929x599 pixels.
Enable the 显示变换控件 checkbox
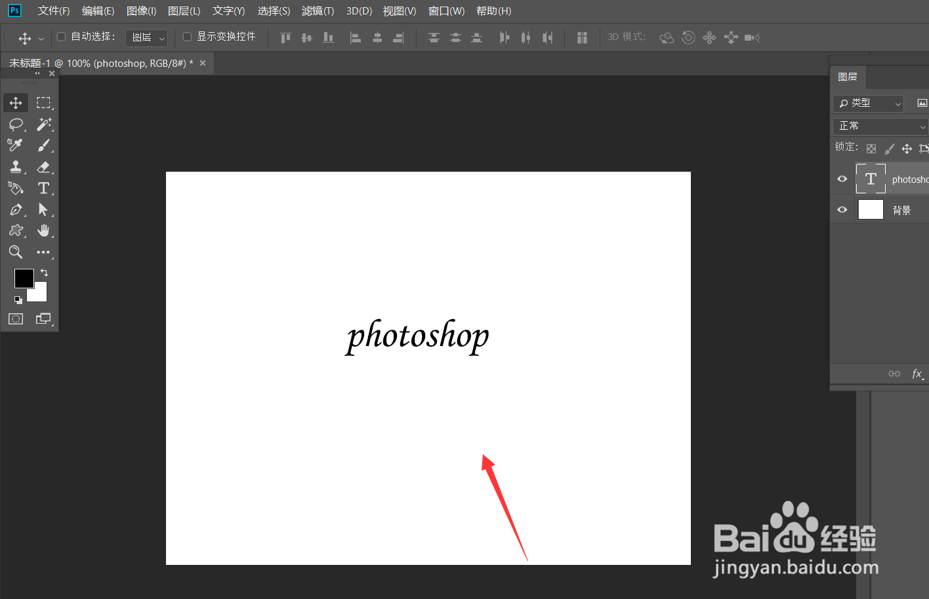[x=187, y=37]
